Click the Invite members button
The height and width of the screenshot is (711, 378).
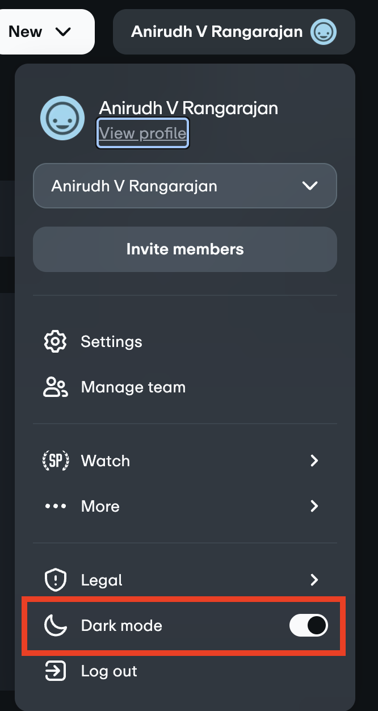point(185,249)
